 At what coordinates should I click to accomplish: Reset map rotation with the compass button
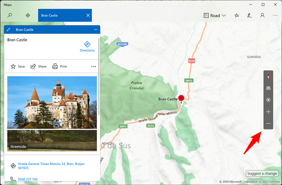point(268,76)
